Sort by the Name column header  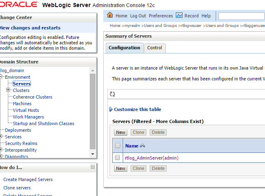(x=132, y=146)
